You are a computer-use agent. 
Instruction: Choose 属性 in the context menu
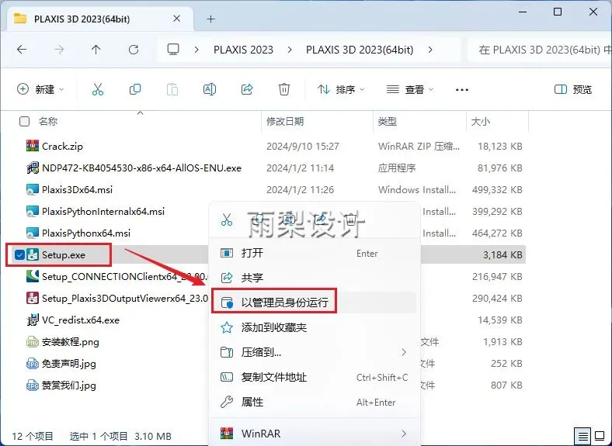point(315,402)
